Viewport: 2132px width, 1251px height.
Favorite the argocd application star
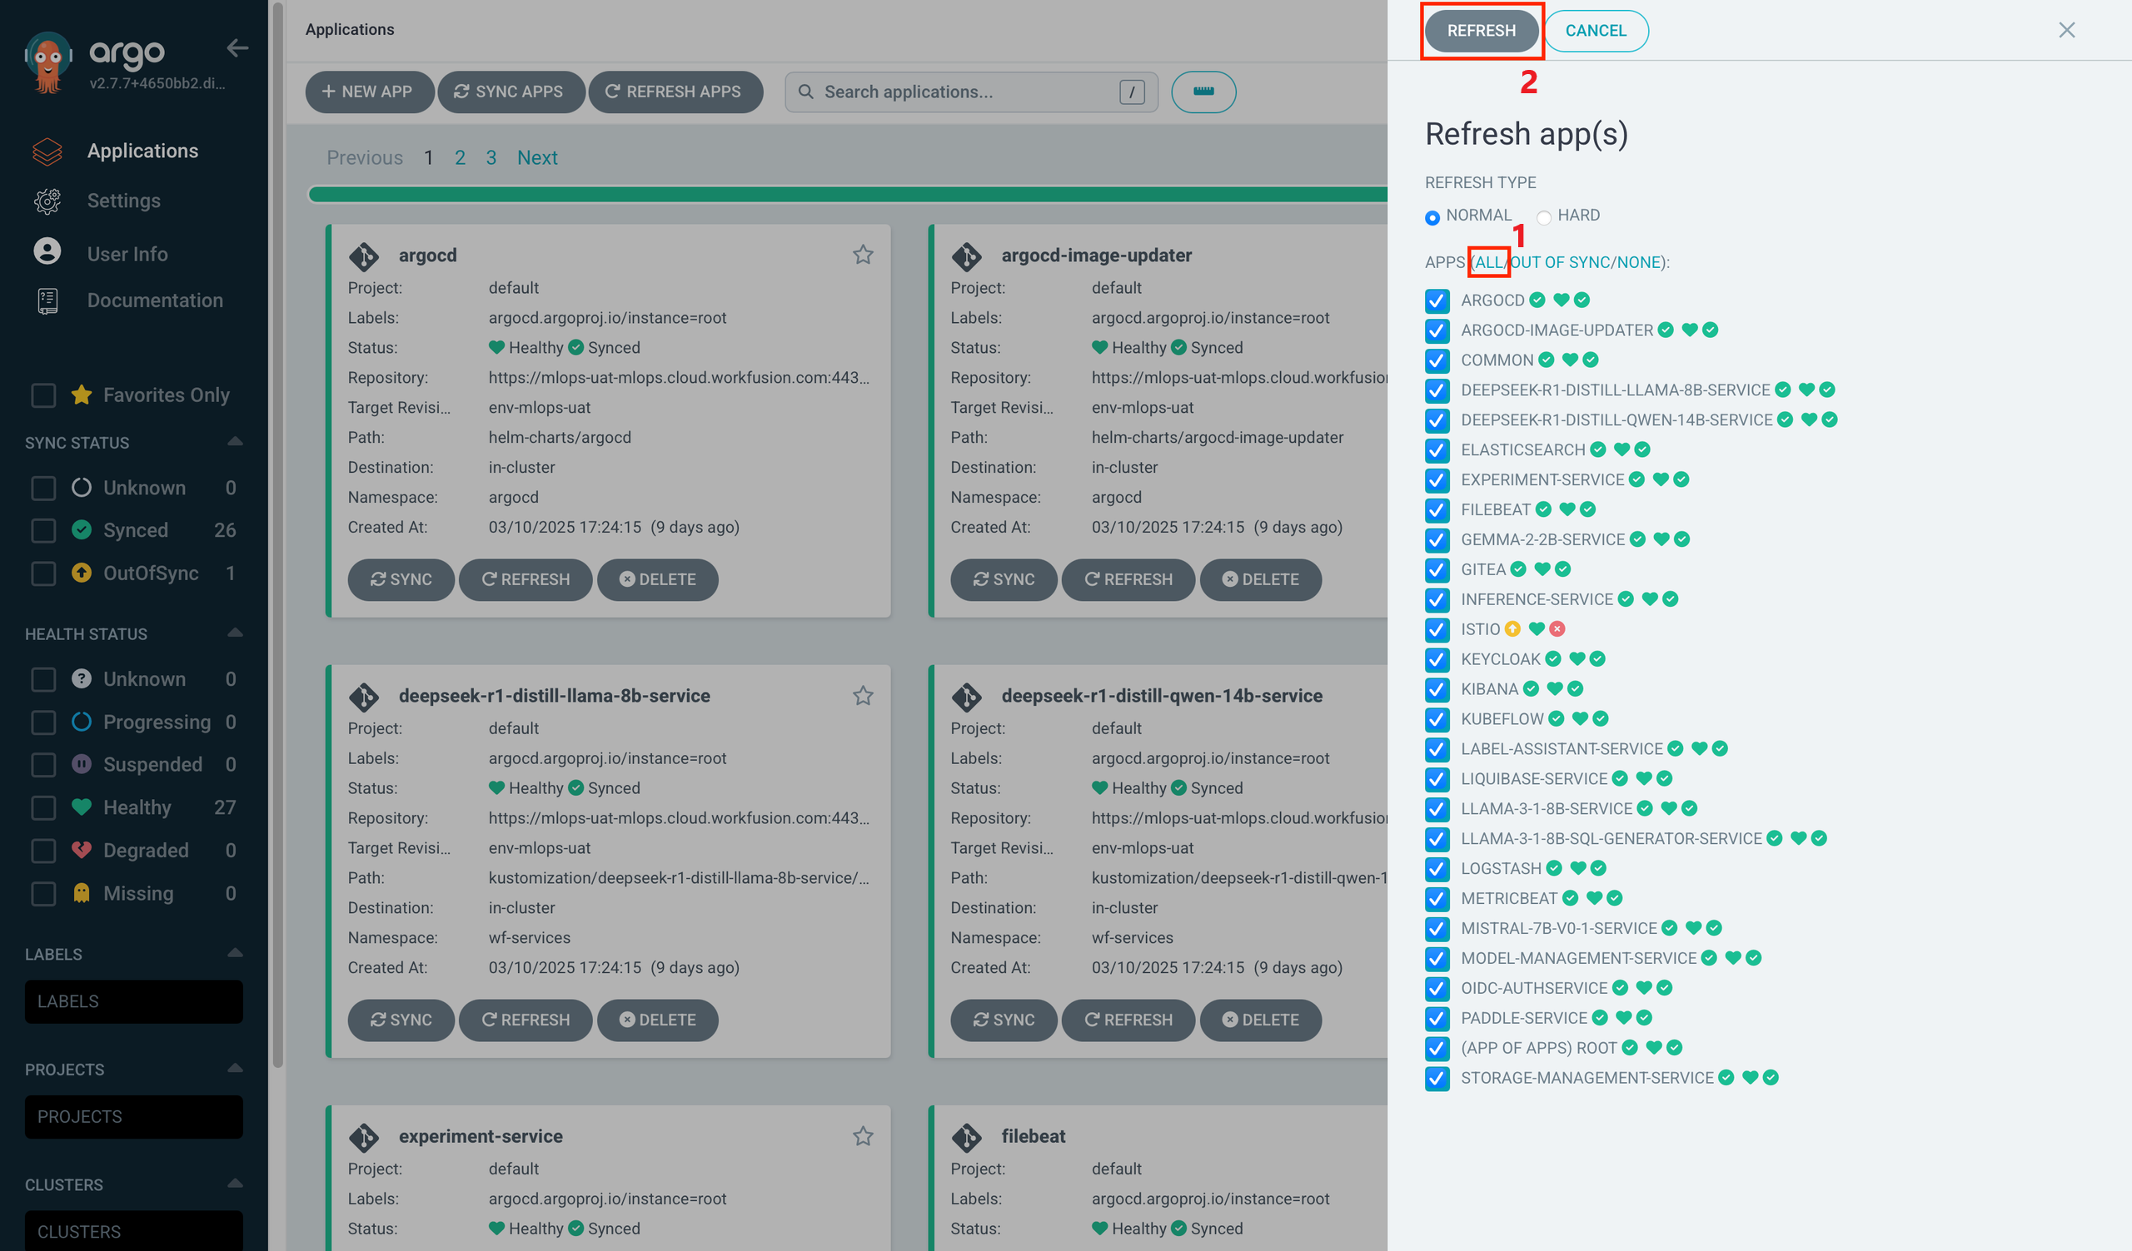pos(862,255)
